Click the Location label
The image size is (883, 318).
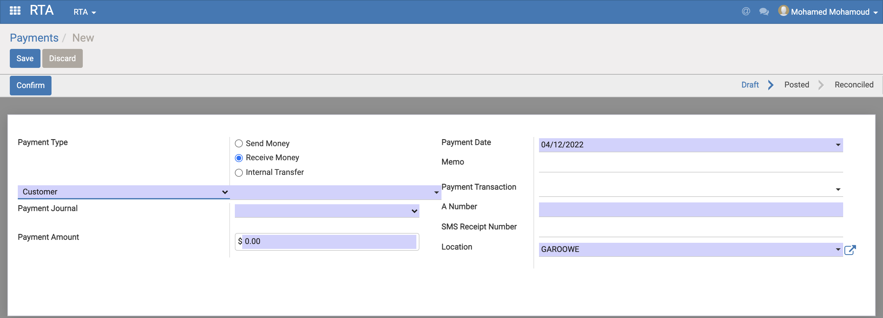pyautogui.click(x=457, y=247)
